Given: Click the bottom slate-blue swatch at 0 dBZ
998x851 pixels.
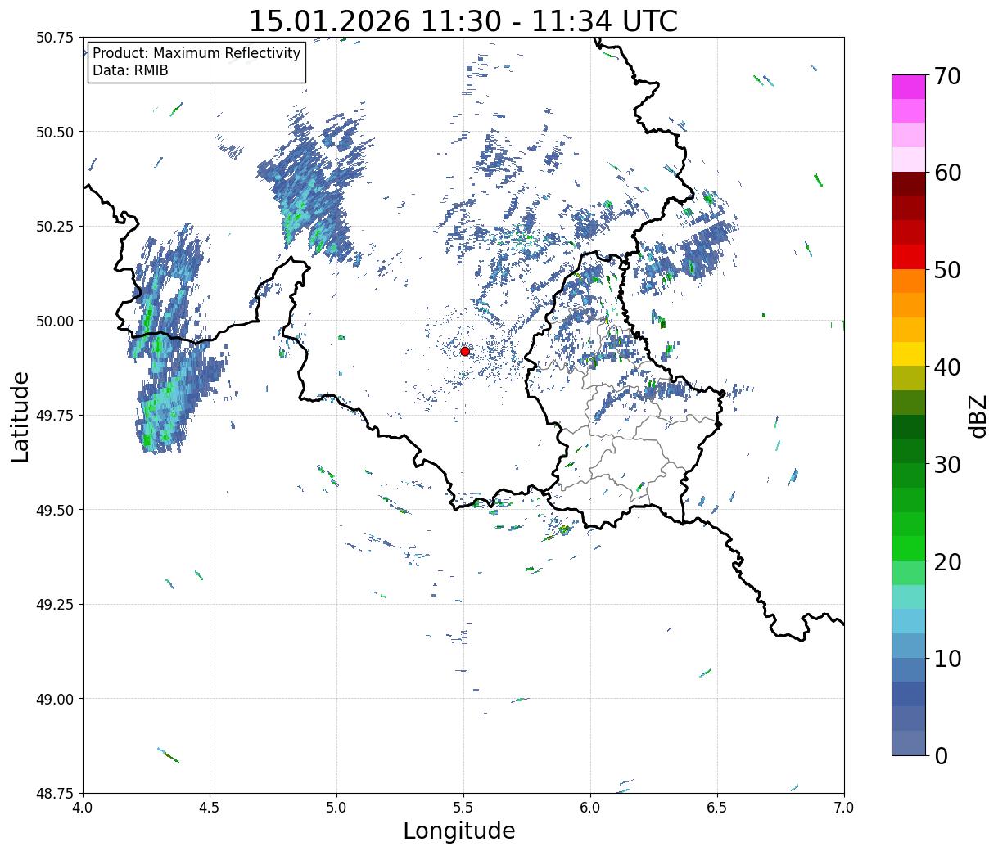Looking at the screenshot, I should point(909,742).
